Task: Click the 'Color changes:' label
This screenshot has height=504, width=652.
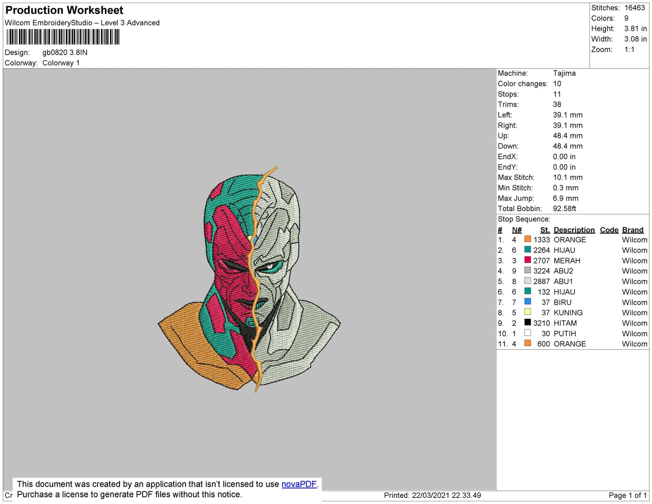Action: click(523, 83)
